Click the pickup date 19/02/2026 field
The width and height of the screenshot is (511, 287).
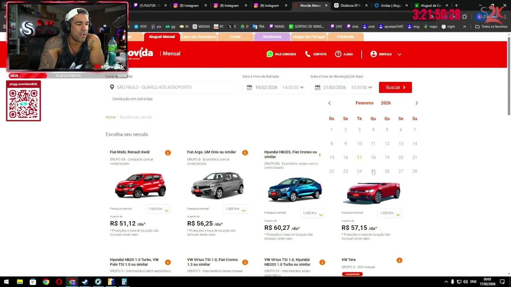point(266,87)
